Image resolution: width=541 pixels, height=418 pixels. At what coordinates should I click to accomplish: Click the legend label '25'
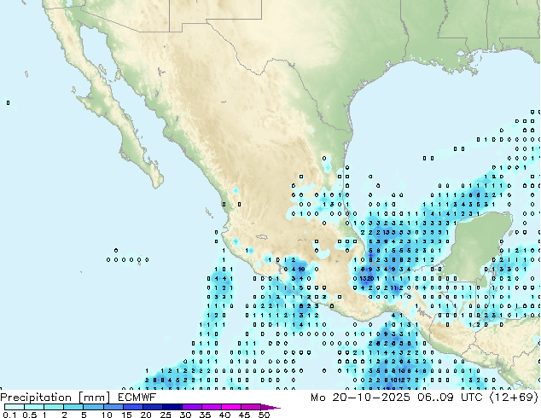pos(166,415)
